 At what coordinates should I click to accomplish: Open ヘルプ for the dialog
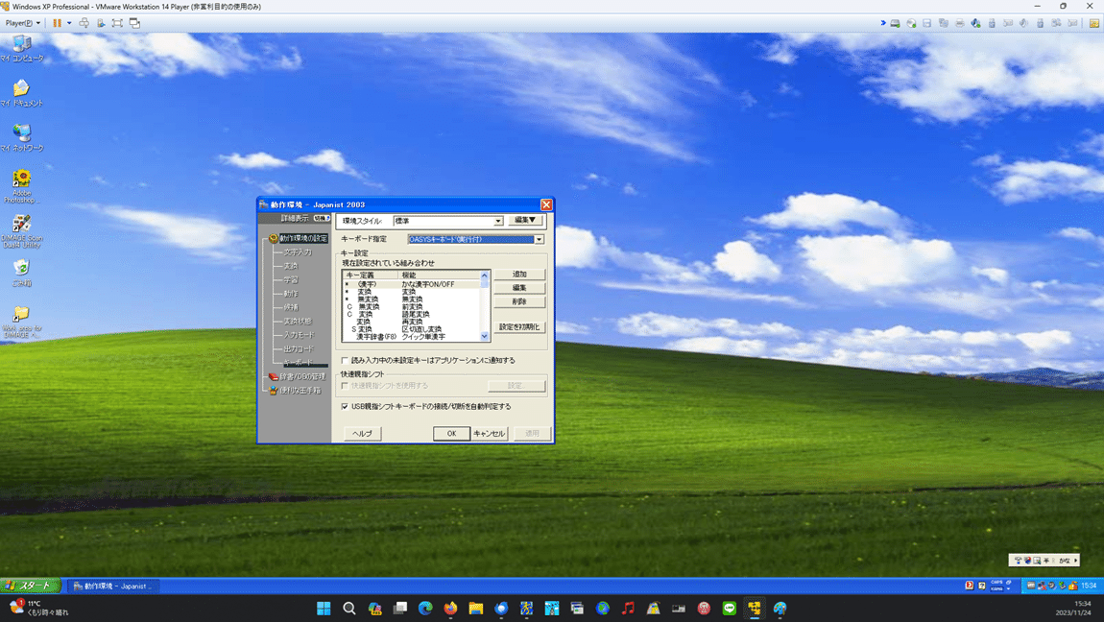363,434
